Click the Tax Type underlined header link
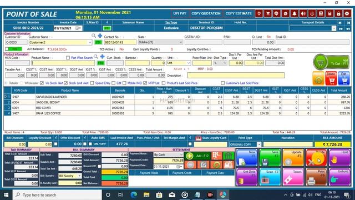This screenshot has width=355, height=200. 171,22
